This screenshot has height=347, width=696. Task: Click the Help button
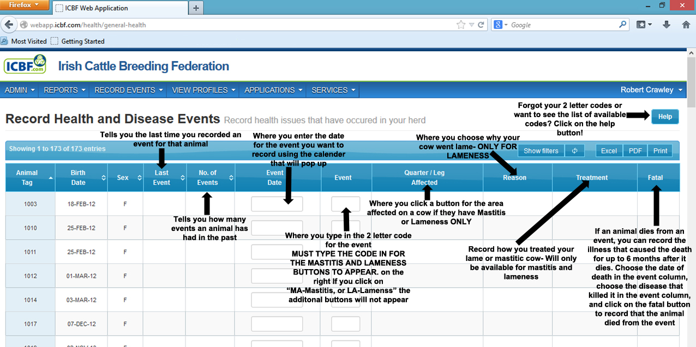tap(665, 117)
